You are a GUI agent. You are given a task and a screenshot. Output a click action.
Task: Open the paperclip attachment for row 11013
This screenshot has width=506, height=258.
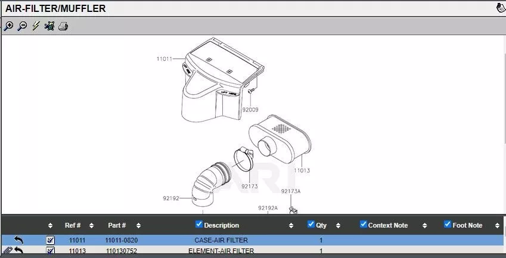click(7, 251)
